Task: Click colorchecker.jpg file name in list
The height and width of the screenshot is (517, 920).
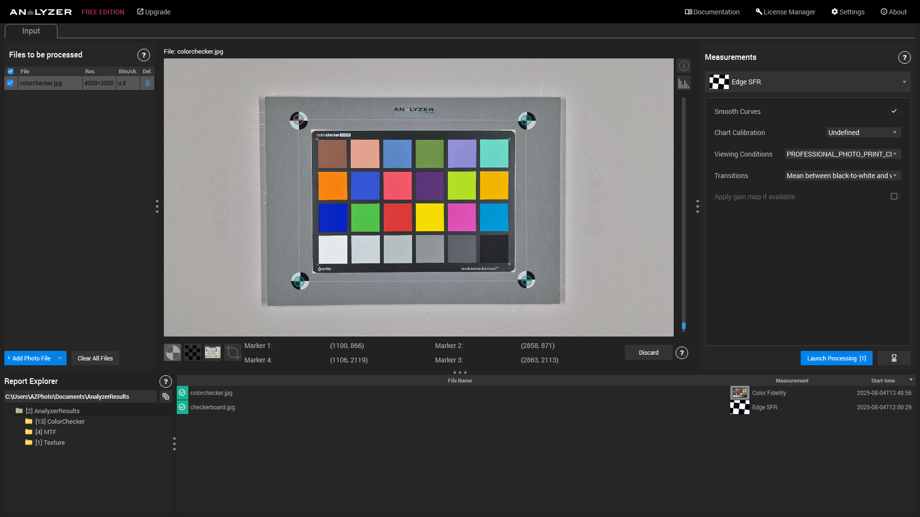Action: coord(41,83)
